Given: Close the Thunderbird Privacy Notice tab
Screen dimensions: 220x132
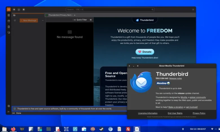Looking at the screenshot, I should tap(75, 15).
